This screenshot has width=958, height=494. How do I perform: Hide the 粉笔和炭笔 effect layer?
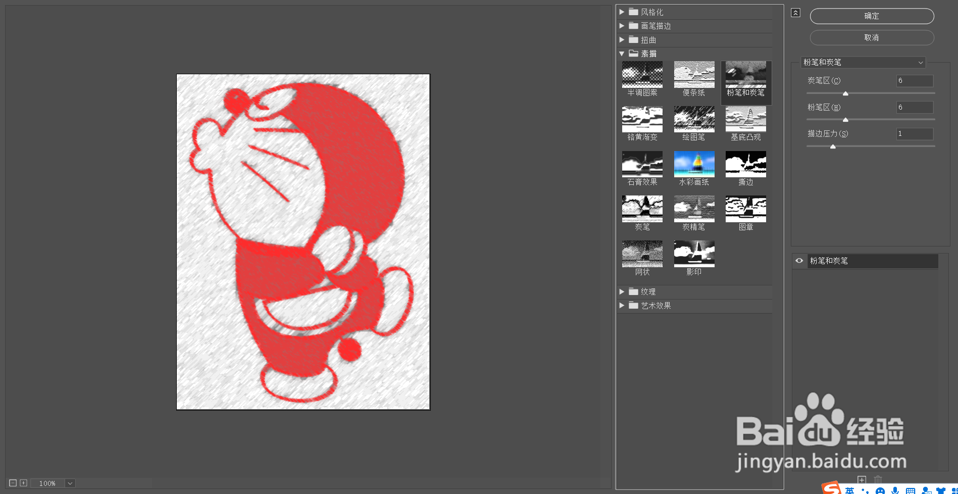click(x=799, y=261)
